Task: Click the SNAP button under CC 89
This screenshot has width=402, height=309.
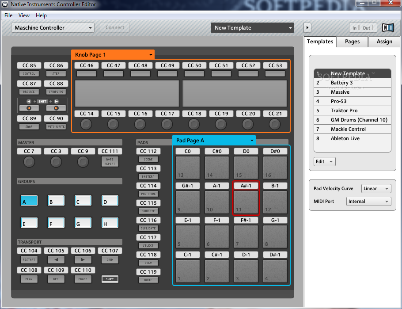Action: (29, 126)
